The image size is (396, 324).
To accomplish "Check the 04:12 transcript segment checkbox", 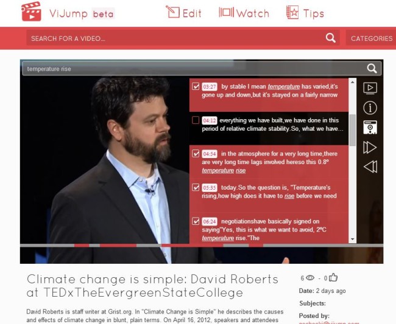I will click(x=196, y=120).
